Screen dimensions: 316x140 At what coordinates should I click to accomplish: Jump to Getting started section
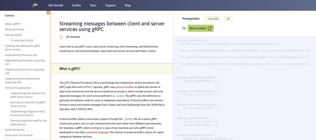pos(13,35)
